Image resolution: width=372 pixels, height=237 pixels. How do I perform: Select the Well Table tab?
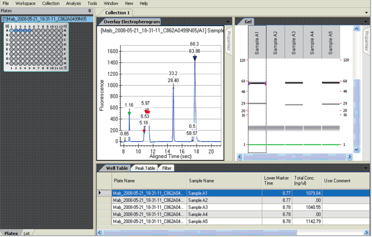[117, 168]
